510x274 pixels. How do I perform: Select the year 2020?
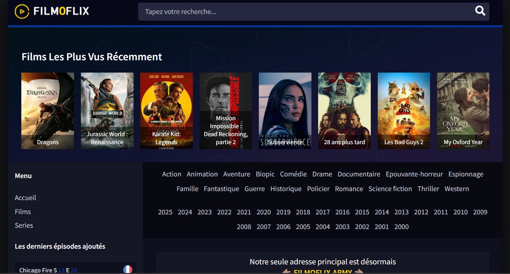263,212
